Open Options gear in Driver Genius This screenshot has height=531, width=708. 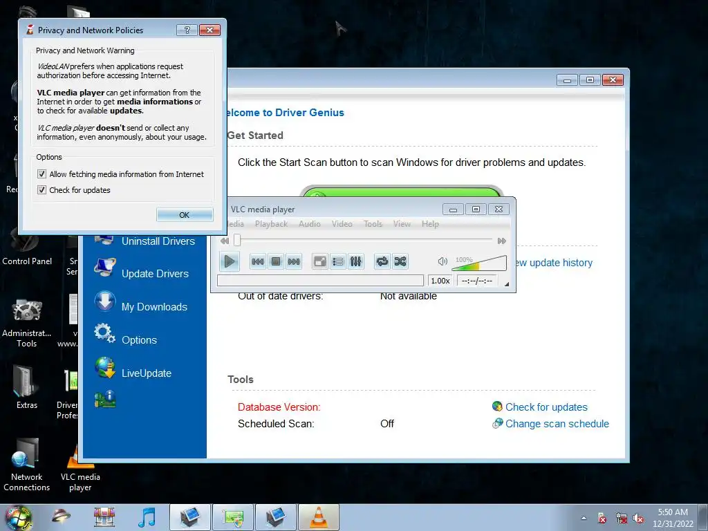[105, 333]
